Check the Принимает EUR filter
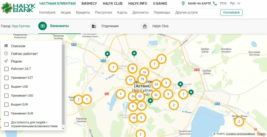Viewport: 267px width, 137px height. (x=6, y=114)
